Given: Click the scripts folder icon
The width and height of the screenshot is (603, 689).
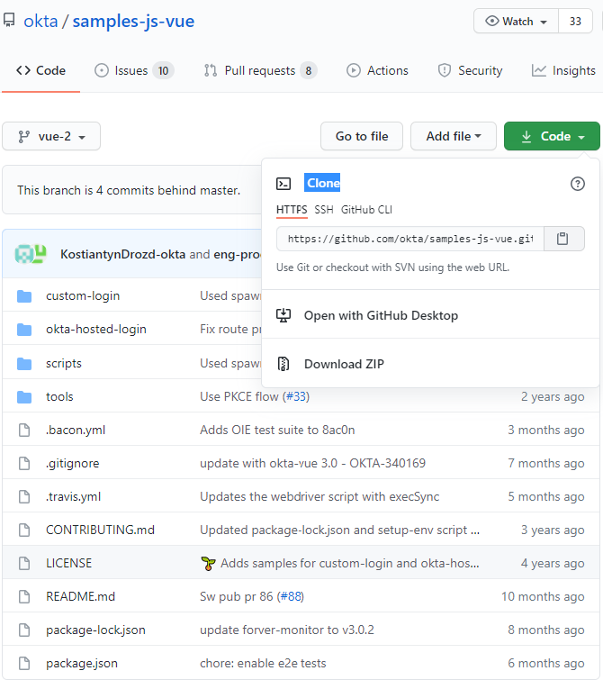Looking at the screenshot, I should pyautogui.click(x=24, y=364).
